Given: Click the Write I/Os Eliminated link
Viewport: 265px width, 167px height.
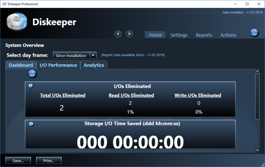Looking at the screenshot, I should point(198,95).
